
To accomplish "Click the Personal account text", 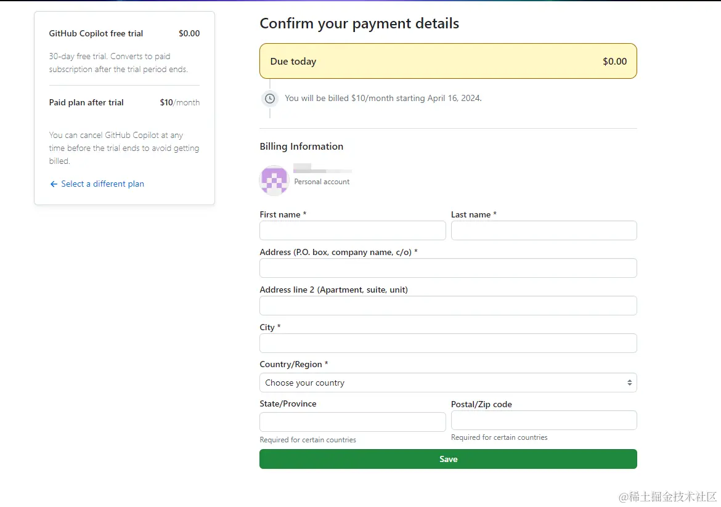I will 322,182.
